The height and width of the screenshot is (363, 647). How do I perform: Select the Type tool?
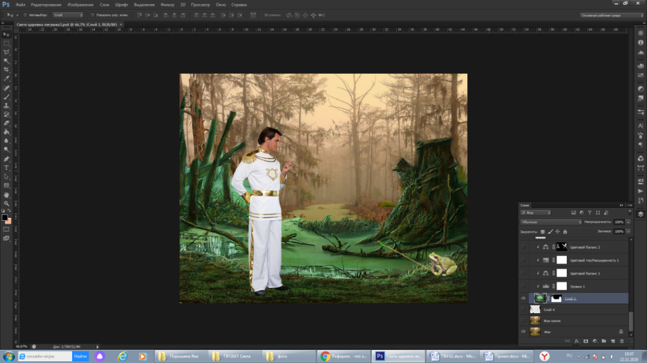point(7,168)
